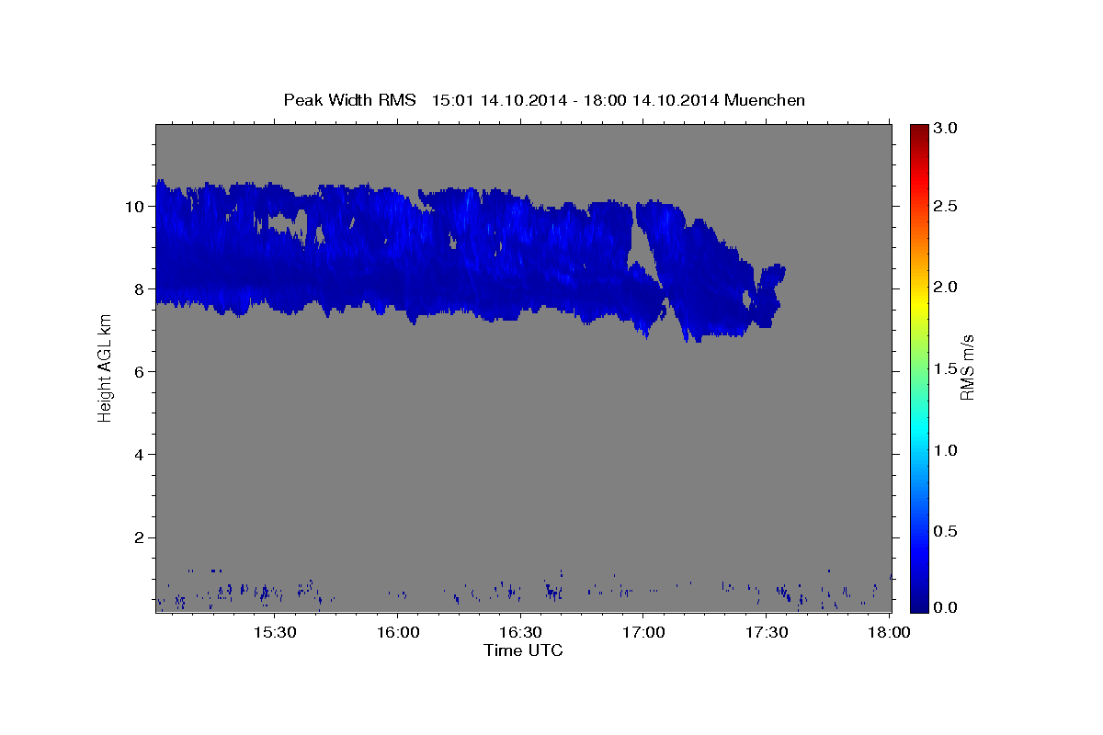This screenshot has height=735, width=1103.
Task: Click the height tick label 10
Action: coord(136,206)
